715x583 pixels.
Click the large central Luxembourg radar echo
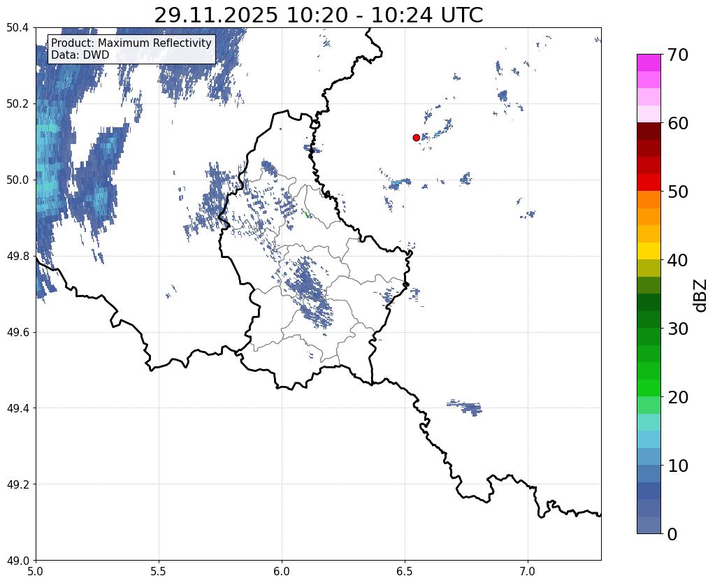[310, 292]
